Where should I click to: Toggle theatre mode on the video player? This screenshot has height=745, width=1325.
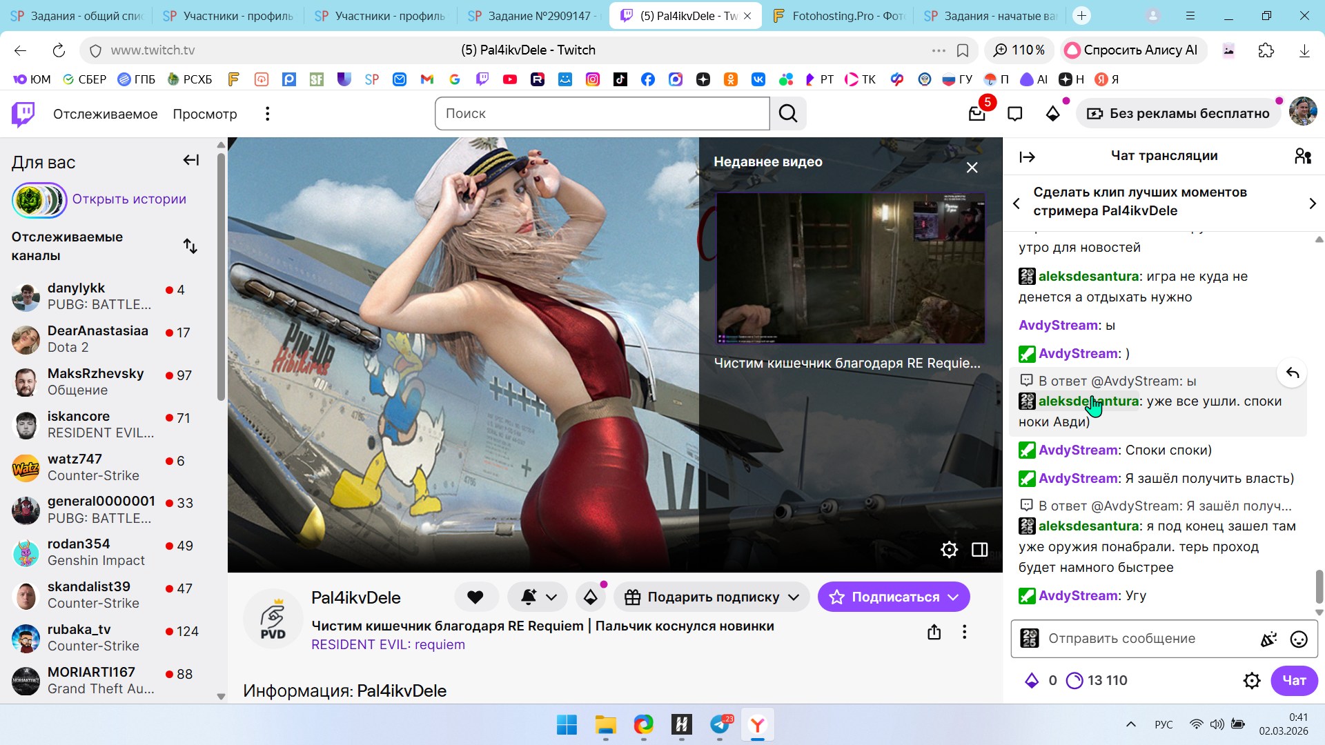coord(979,550)
